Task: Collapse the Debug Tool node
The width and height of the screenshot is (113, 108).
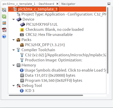Action: coord(14,86)
